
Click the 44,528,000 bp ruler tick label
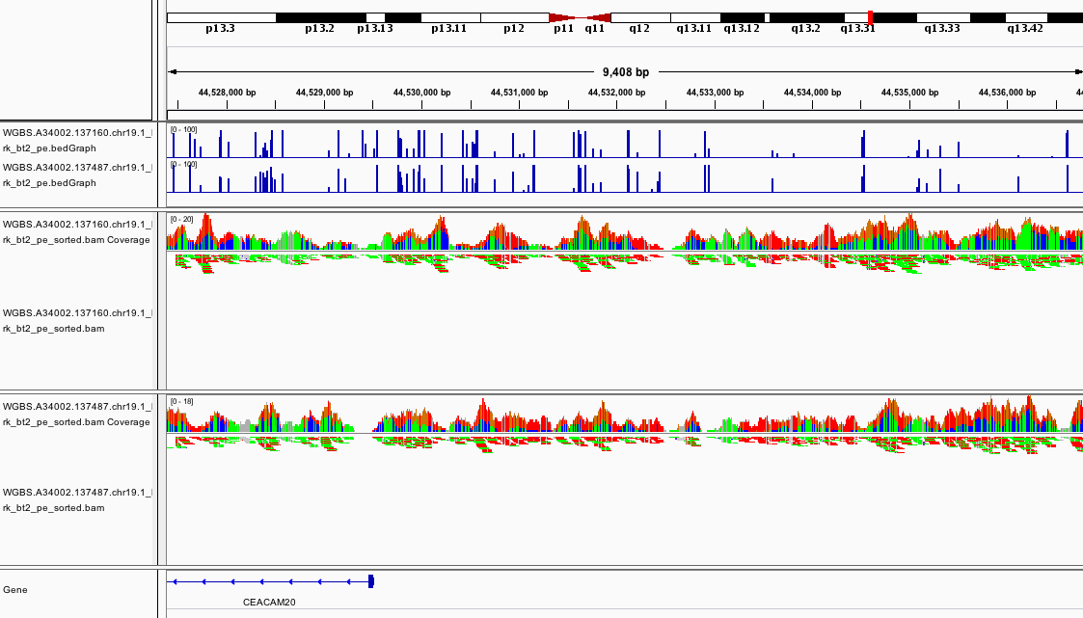[227, 93]
